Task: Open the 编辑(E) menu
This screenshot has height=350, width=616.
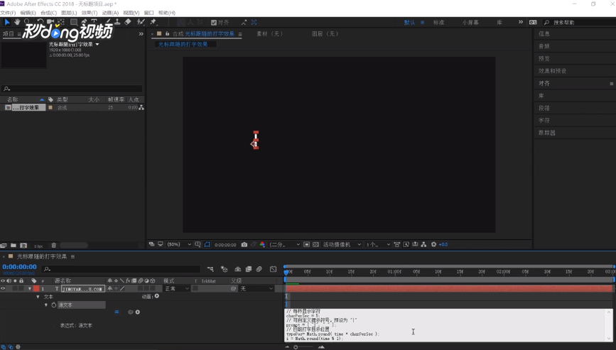Action: (28, 13)
